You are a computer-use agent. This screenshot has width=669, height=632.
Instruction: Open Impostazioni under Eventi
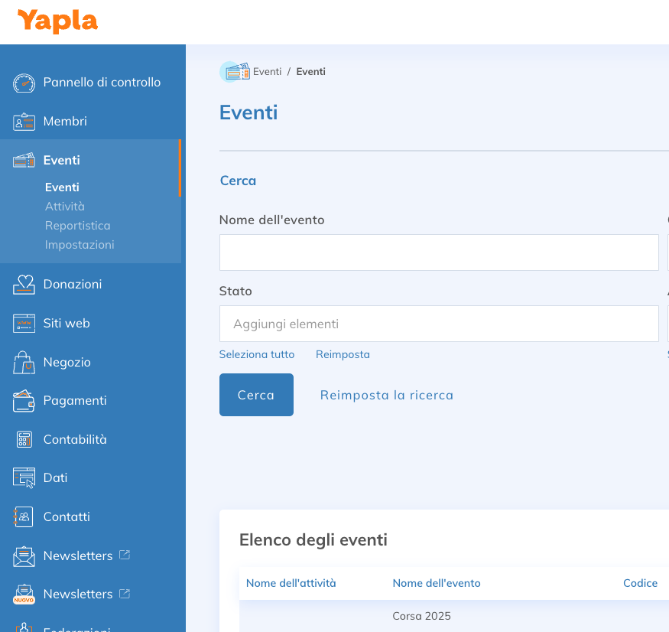point(80,245)
